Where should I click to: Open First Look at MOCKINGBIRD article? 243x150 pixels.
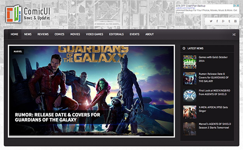click(214, 92)
